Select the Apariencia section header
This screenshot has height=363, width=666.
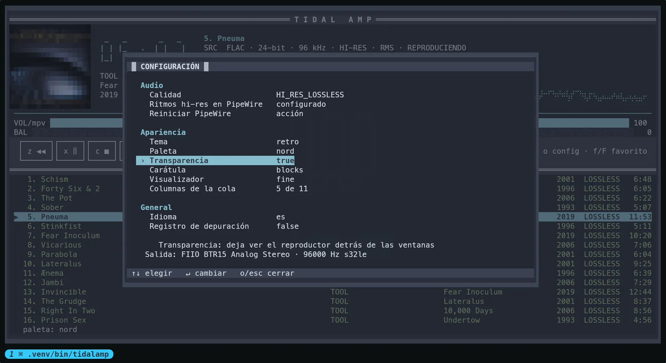click(x=163, y=132)
